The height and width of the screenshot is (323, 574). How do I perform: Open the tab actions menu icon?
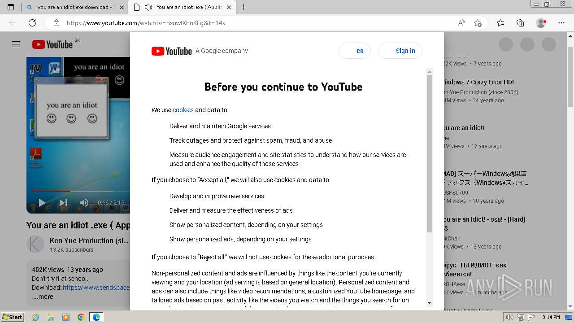pos(11,7)
